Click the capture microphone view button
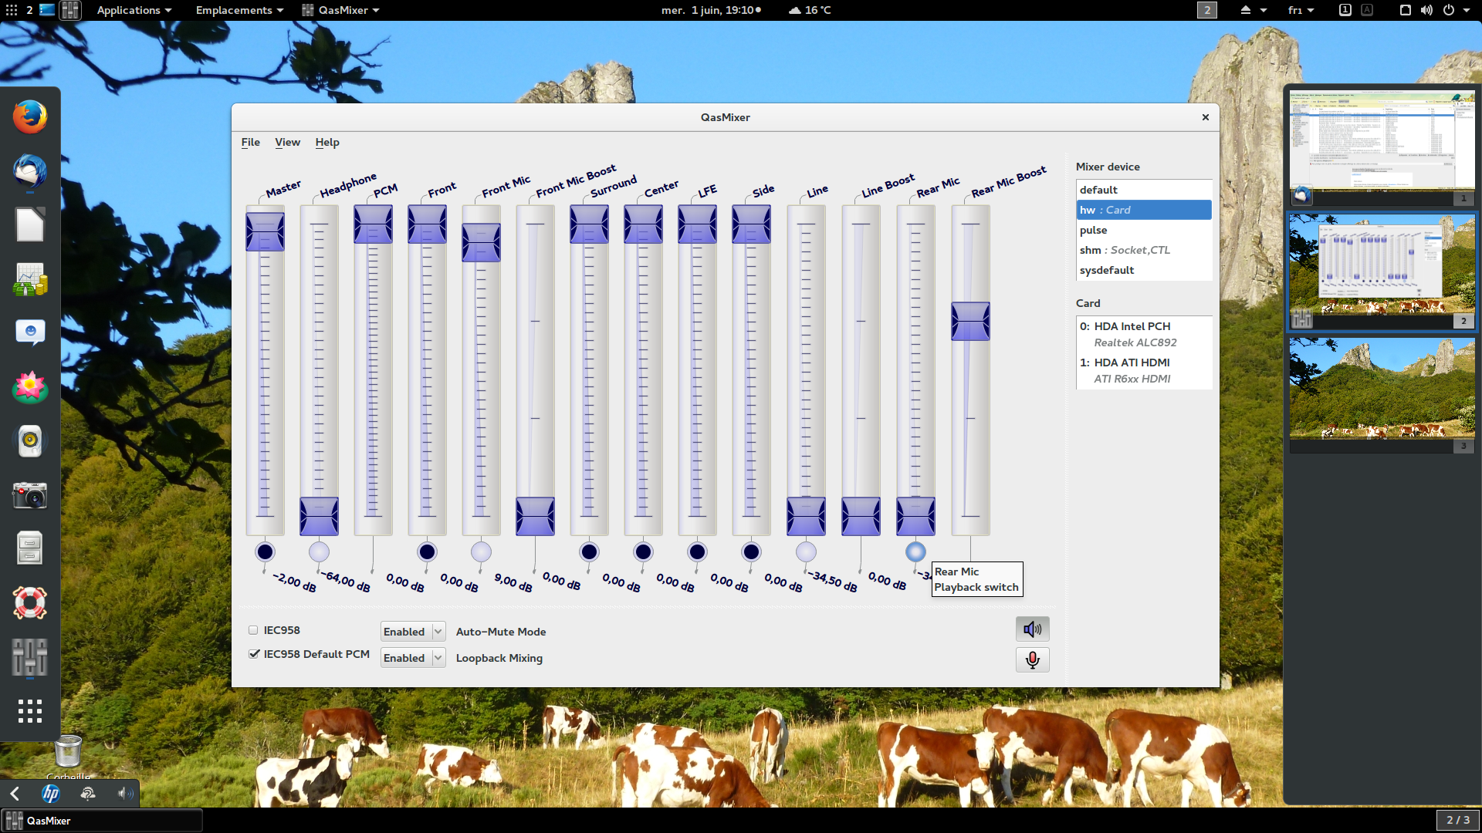This screenshot has height=833, width=1482. pos(1032,660)
